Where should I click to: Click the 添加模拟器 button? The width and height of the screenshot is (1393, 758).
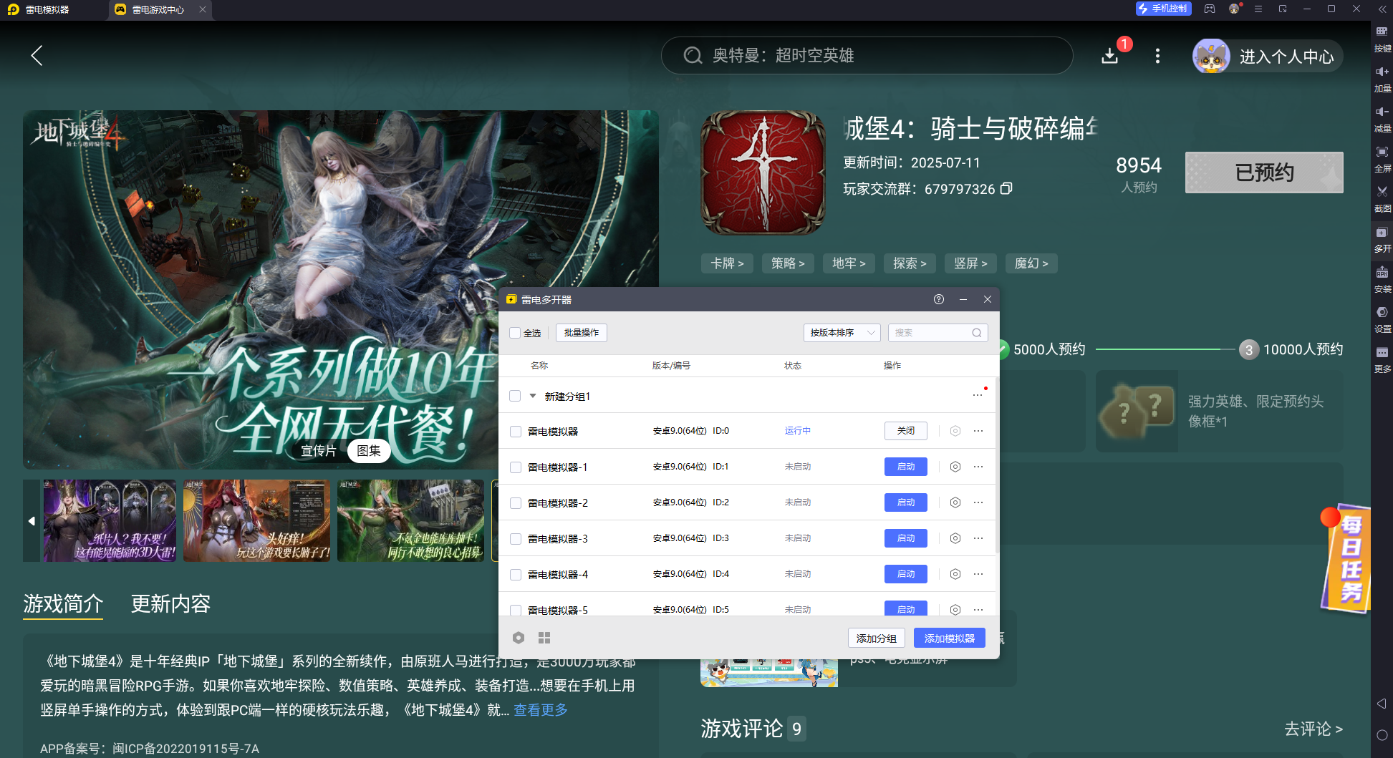(950, 638)
